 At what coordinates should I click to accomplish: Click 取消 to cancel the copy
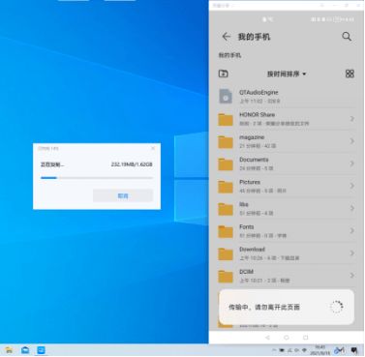(x=123, y=195)
